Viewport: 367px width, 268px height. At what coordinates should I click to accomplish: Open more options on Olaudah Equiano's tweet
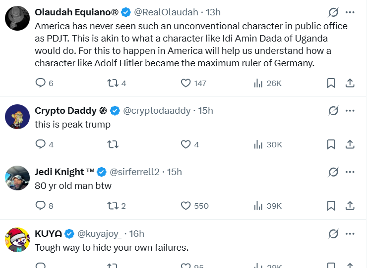(350, 12)
